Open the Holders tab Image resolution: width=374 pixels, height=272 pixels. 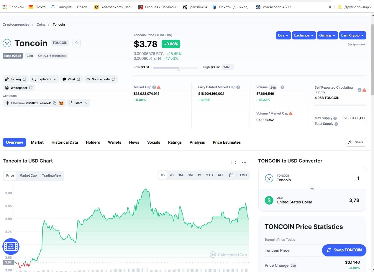[93, 142]
